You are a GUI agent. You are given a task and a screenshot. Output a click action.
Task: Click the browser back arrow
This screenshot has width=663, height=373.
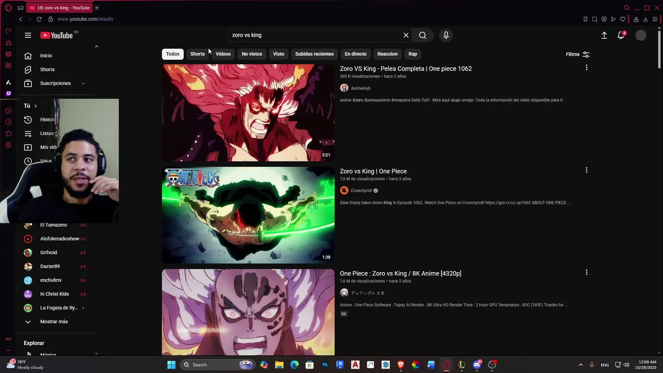21,19
